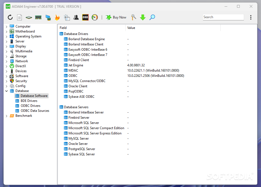Launch the flame stability test icon

57,17
